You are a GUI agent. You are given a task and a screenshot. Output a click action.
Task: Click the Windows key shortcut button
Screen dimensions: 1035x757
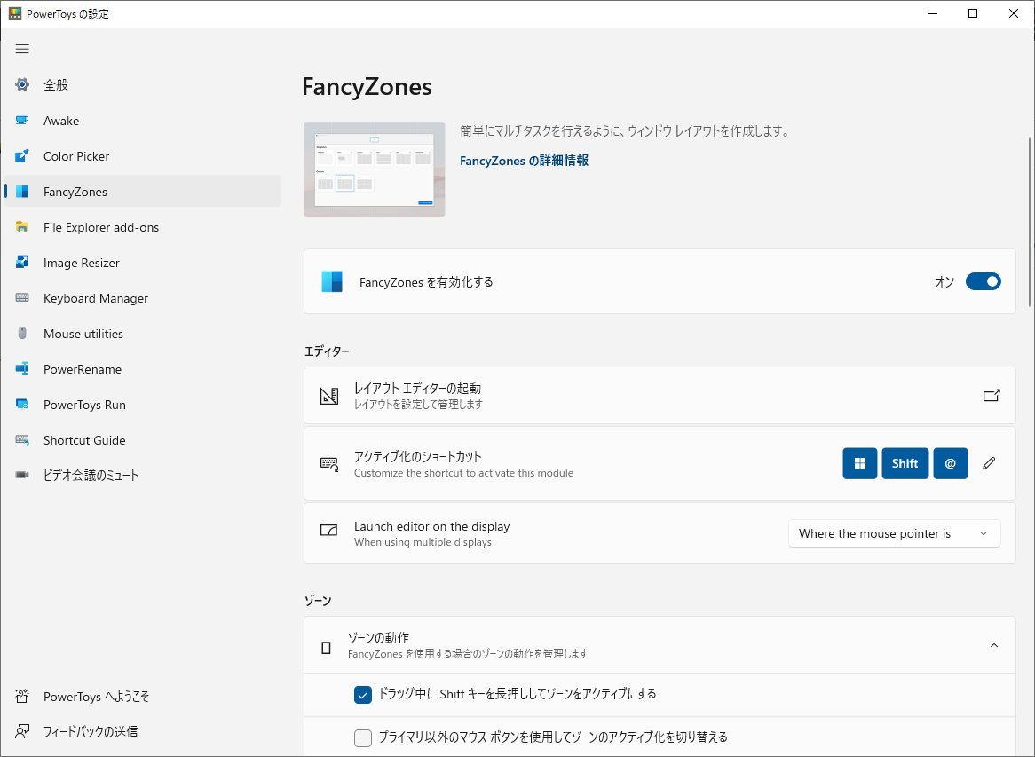860,463
